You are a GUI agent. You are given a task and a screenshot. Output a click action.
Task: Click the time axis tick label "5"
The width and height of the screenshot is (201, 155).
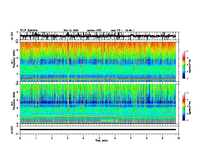pyautogui.click(x=99, y=138)
